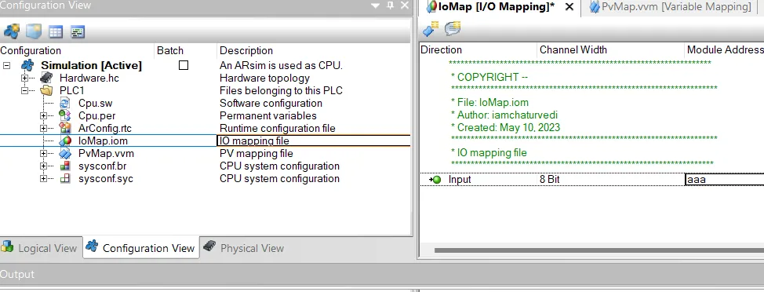Viewport: 764px width, 292px height.
Task: Click the '* Author: iamchaturvedi' comment line
Action: 504,115
